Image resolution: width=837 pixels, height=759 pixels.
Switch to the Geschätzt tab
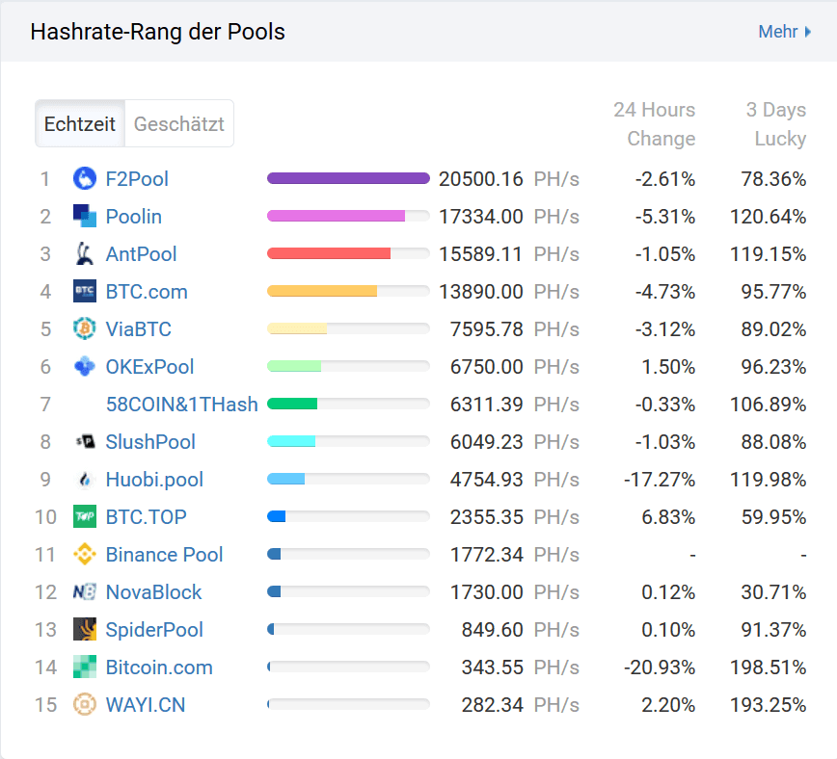point(178,124)
